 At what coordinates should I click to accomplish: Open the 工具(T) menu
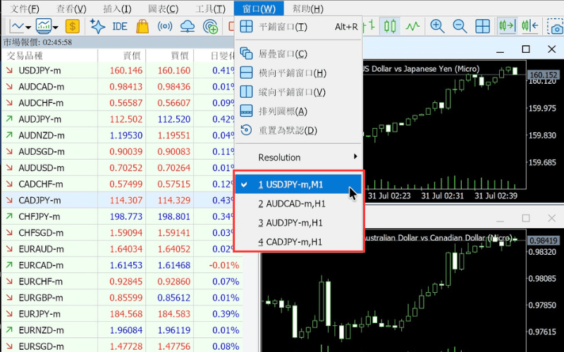[x=210, y=8]
